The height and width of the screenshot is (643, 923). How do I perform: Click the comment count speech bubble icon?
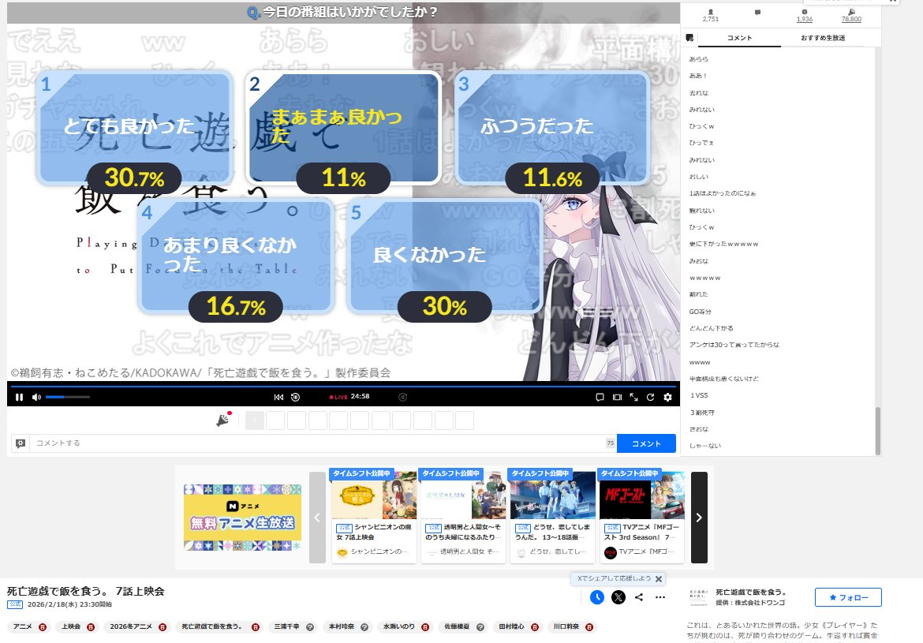(x=757, y=13)
